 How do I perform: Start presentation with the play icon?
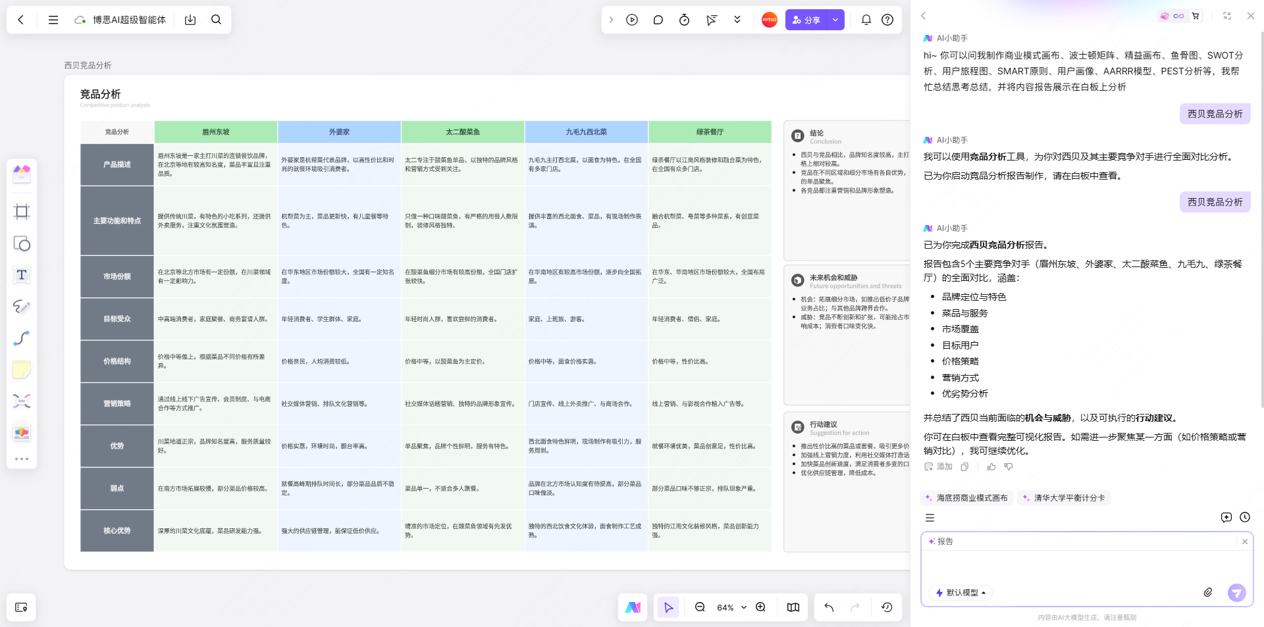(632, 20)
